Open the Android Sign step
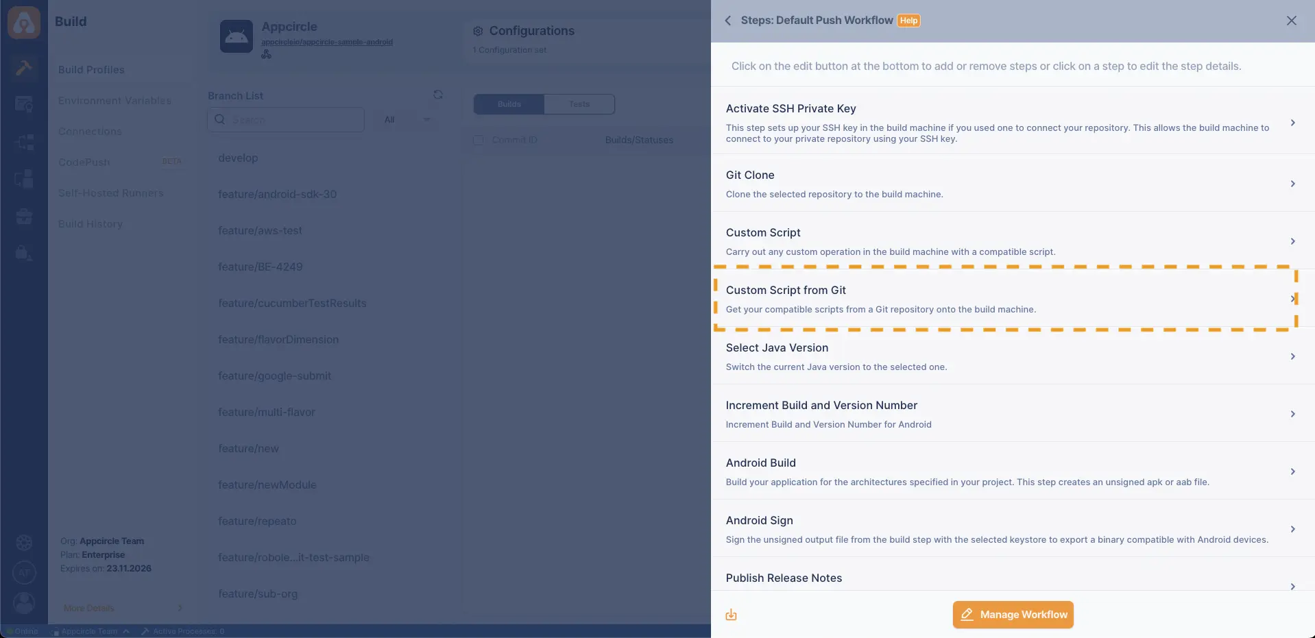 click(1013, 529)
